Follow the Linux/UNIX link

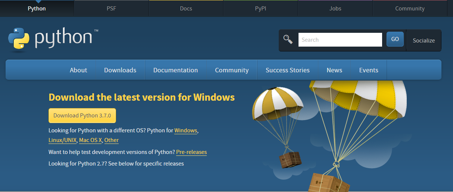point(63,140)
